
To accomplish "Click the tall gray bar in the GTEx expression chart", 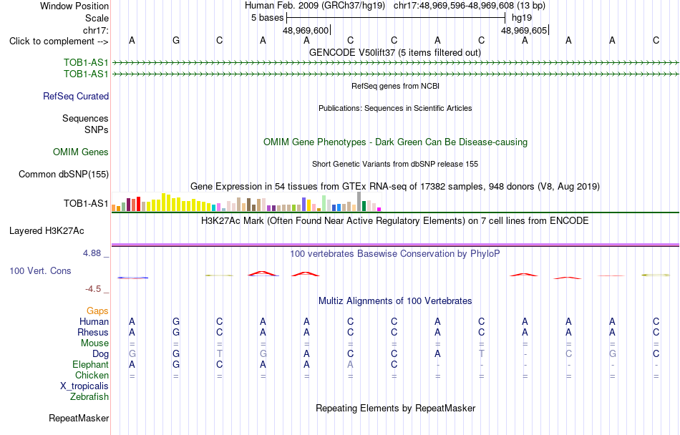I will point(359,202).
